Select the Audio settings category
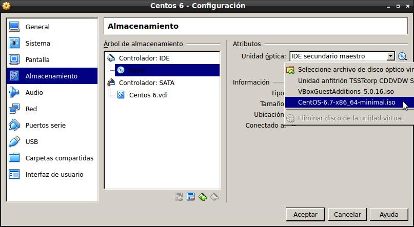Image resolution: width=414 pixels, height=227 pixels. tap(34, 93)
